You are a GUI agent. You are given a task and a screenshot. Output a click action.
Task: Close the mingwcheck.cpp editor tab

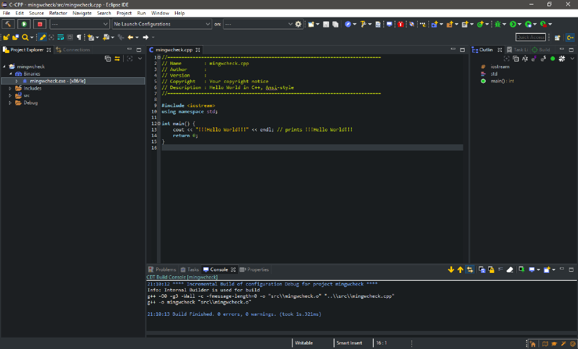(198, 50)
